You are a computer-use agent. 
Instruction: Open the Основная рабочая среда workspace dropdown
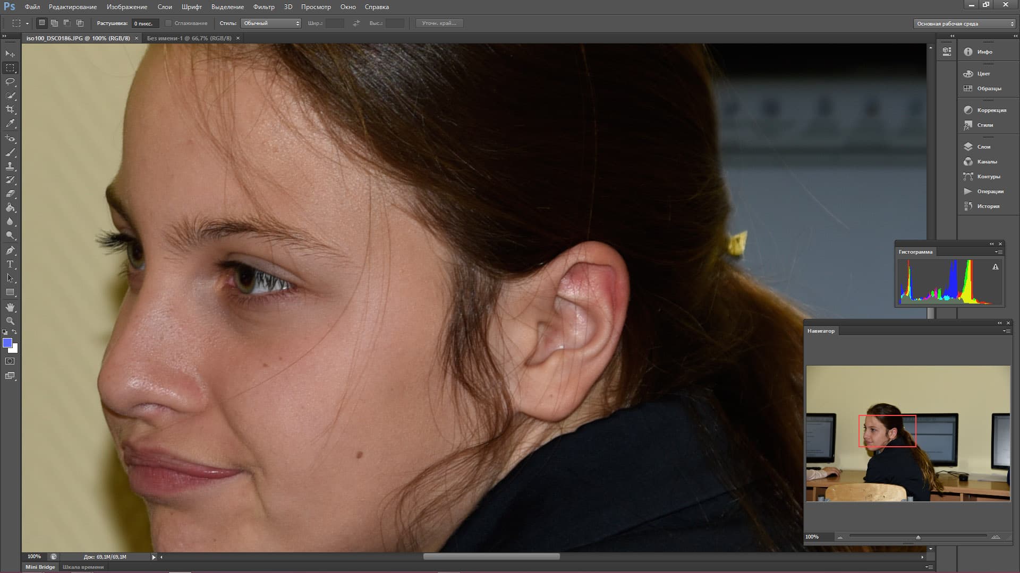(x=964, y=24)
